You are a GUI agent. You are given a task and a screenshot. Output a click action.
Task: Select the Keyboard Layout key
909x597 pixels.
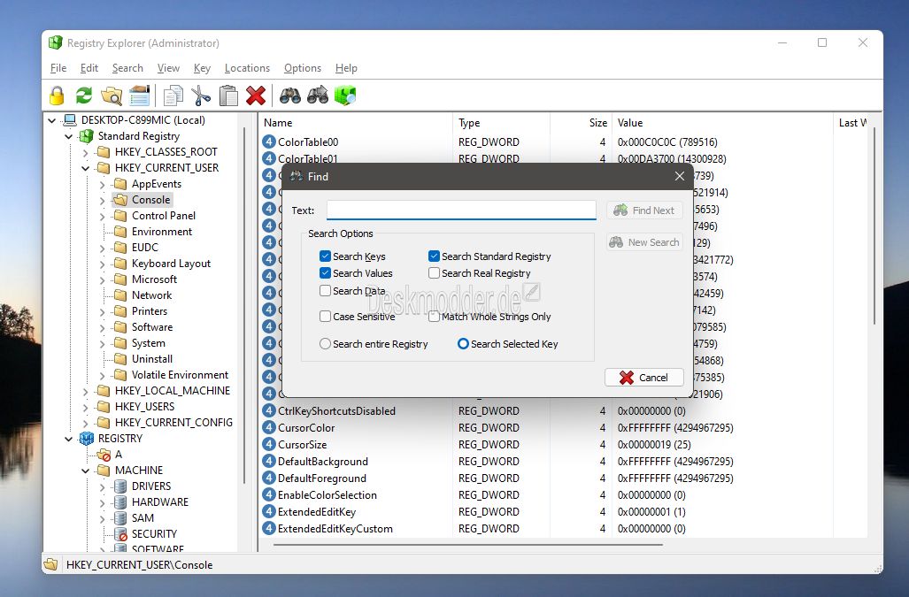(171, 264)
